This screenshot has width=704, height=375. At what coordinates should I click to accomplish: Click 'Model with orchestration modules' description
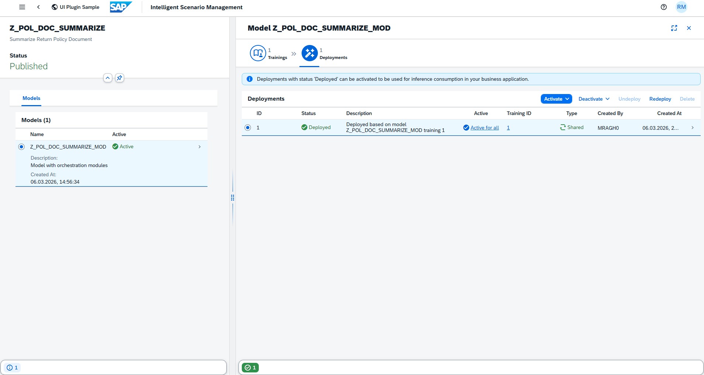(69, 165)
